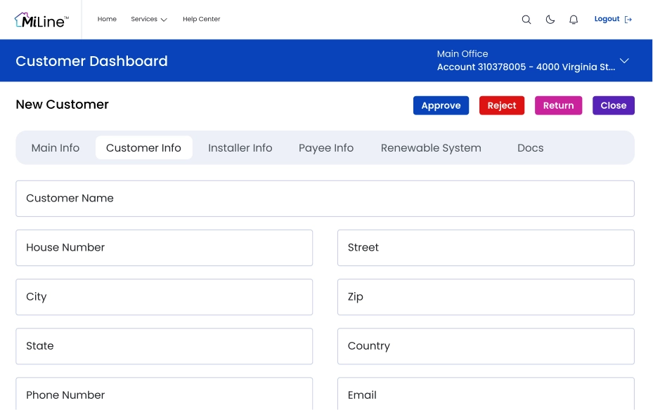653x410 pixels.
Task: Click into the City field
Action: pos(164,297)
